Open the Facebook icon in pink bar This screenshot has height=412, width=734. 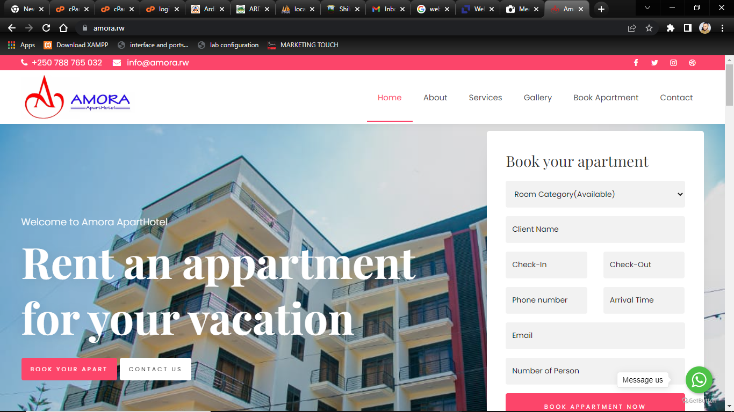coord(636,63)
